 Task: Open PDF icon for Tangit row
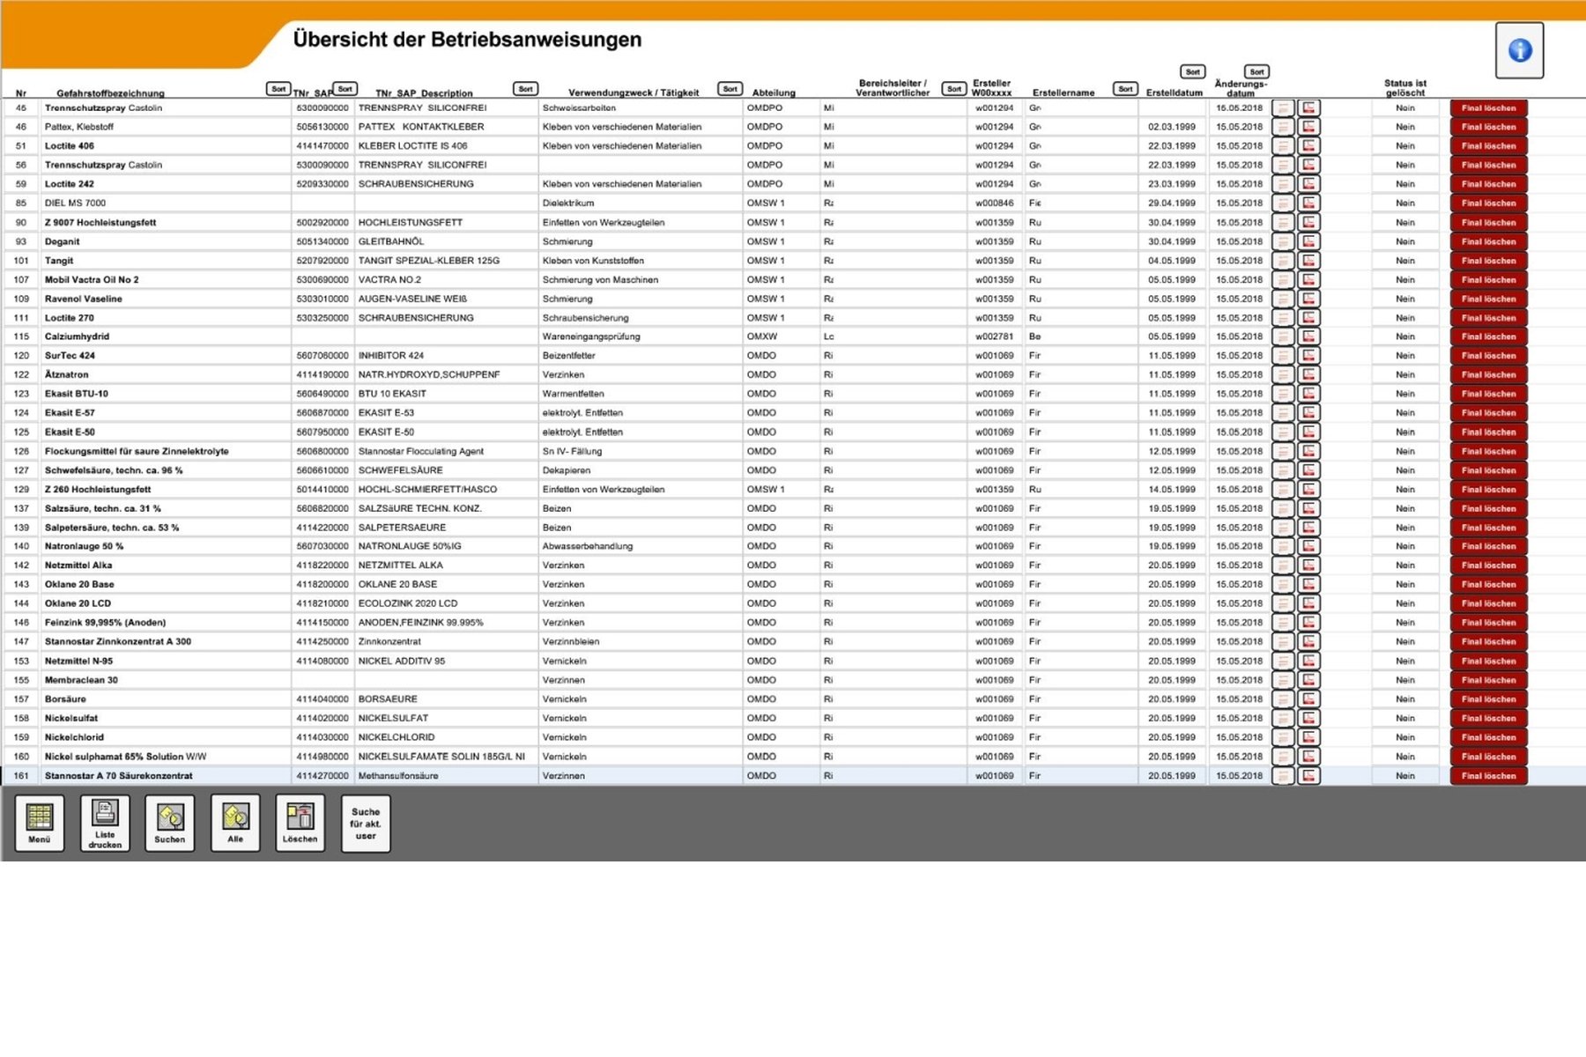click(x=1309, y=261)
